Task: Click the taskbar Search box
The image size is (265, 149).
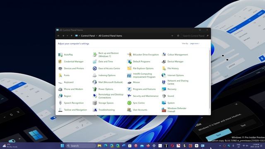Action: click(81, 146)
